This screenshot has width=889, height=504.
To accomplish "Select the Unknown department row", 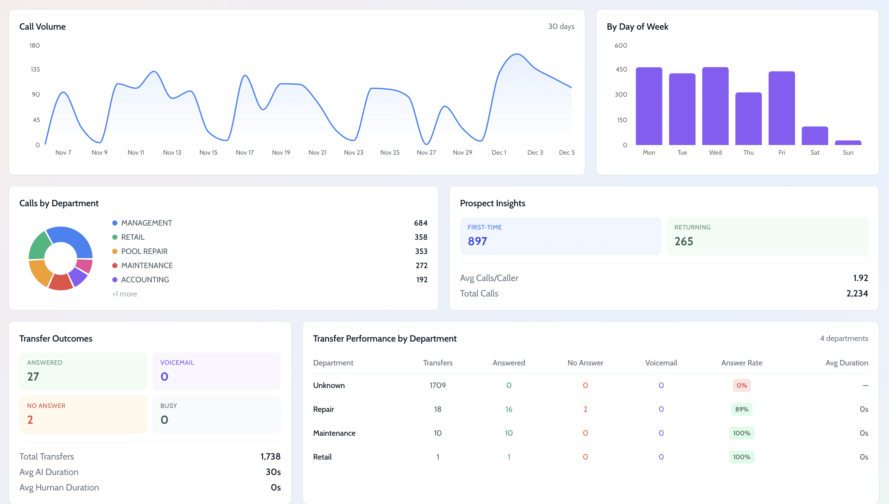I will 329,385.
